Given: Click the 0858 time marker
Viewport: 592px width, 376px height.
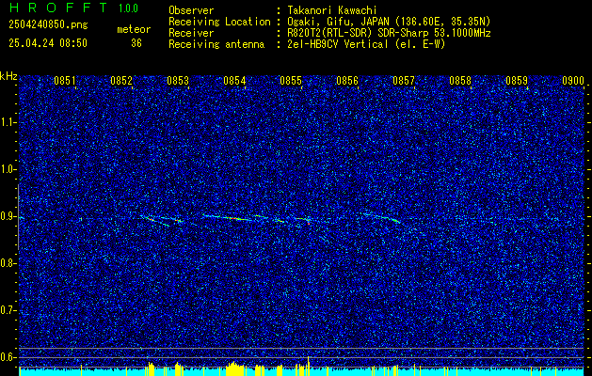Looking at the screenshot, I should click(460, 81).
